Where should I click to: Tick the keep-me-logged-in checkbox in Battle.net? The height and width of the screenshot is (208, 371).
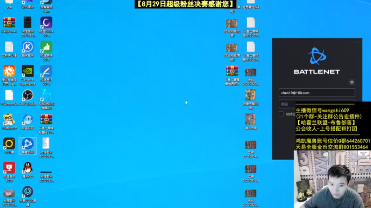(x=281, y=114)
